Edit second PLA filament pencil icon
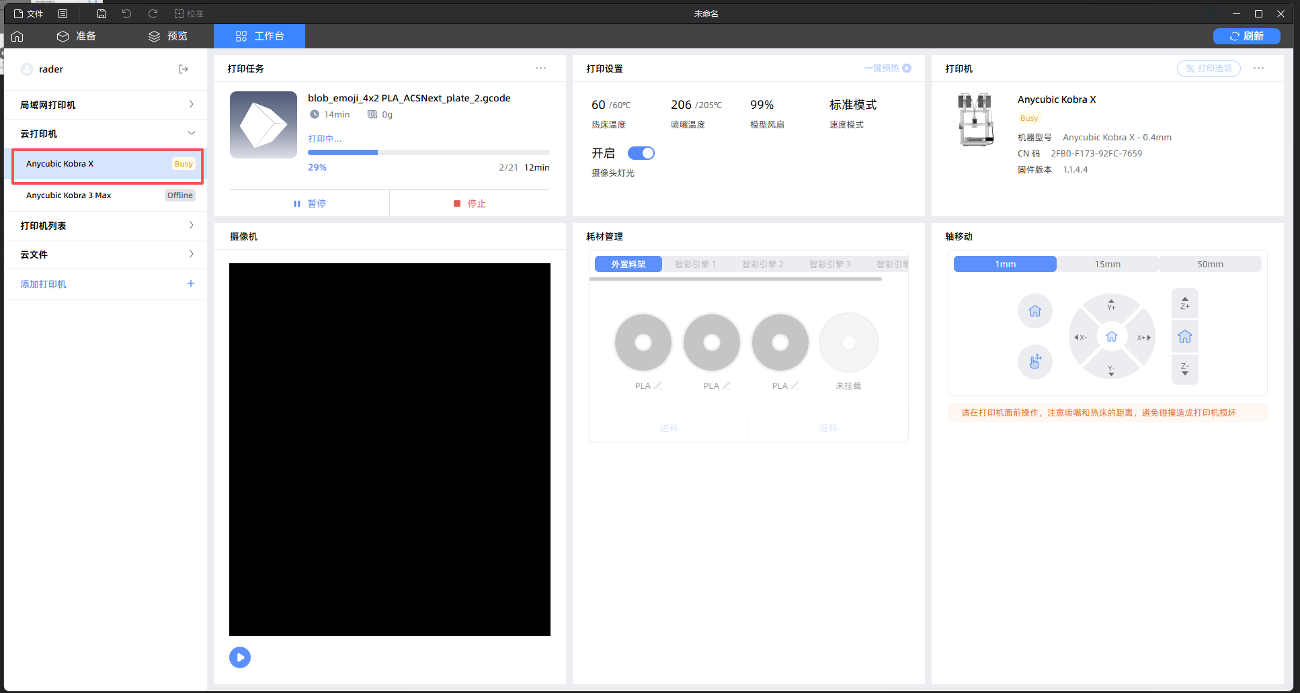The width and height of the screenshot is (1300, 693). pos(727,385)
